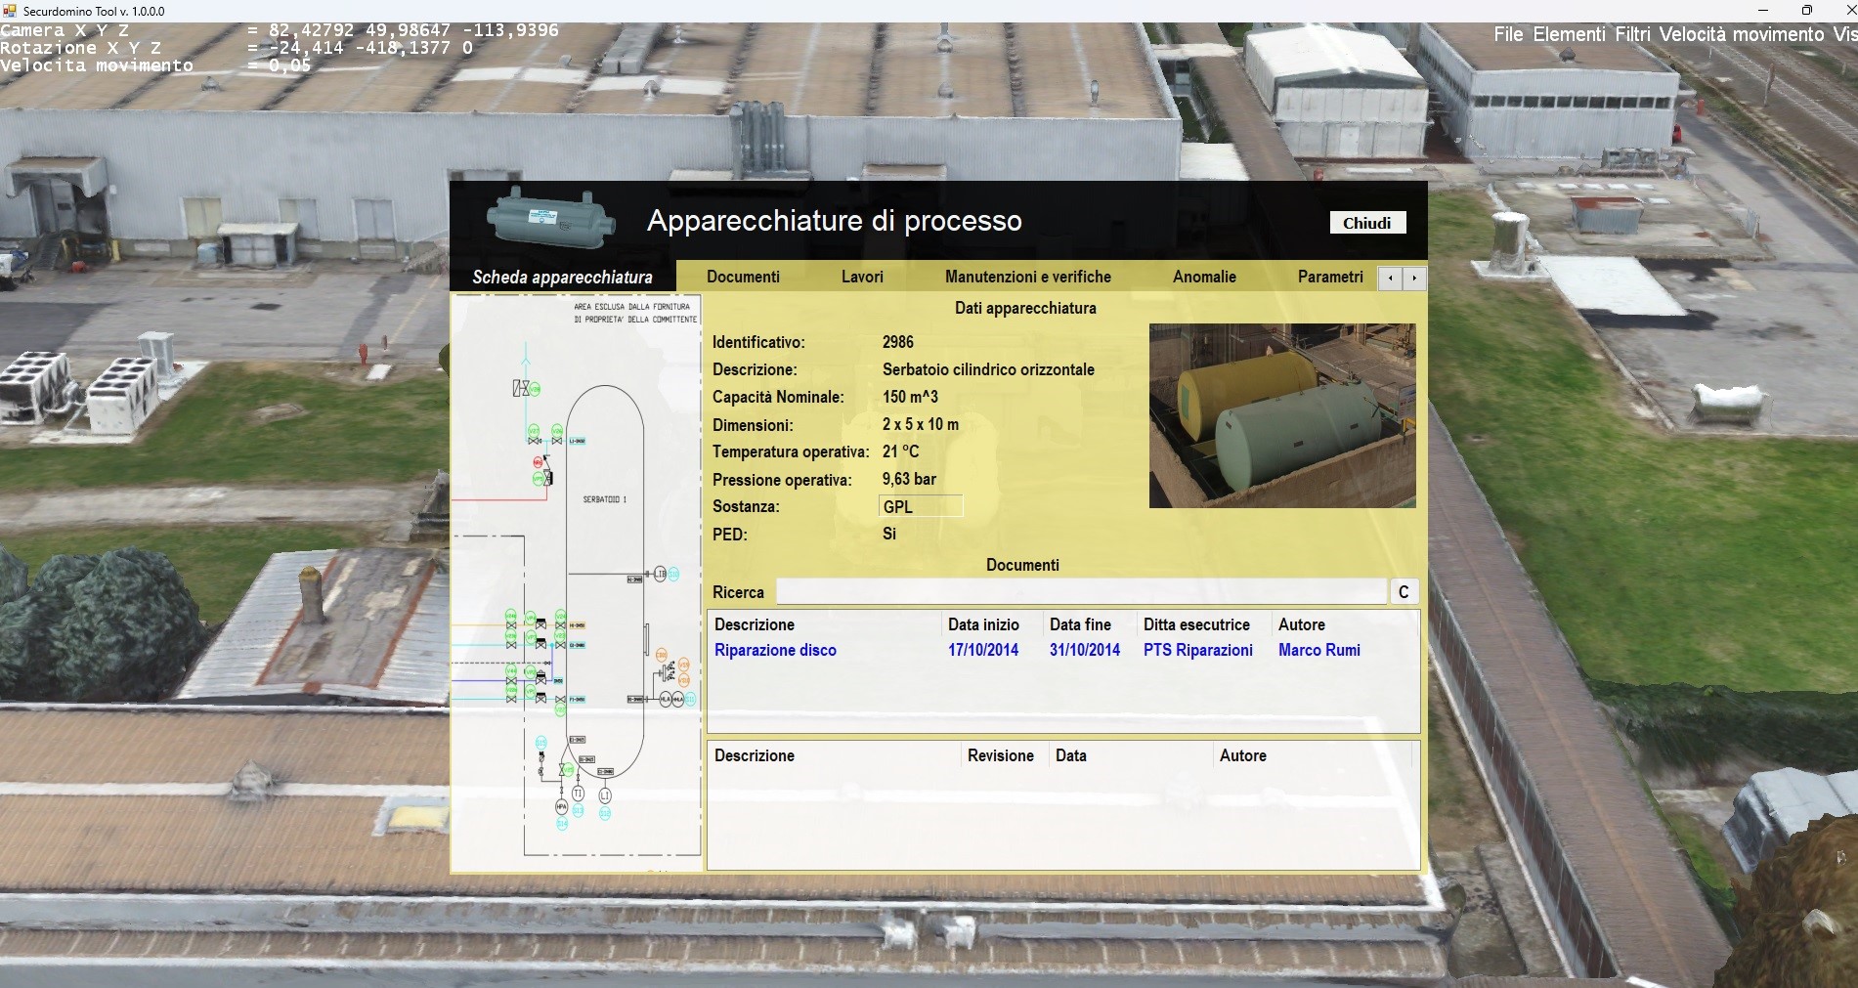Viewport: 1858px width, 988px height.
Task: Click the Securdomino Tool app icon
Action: (11, 11)
